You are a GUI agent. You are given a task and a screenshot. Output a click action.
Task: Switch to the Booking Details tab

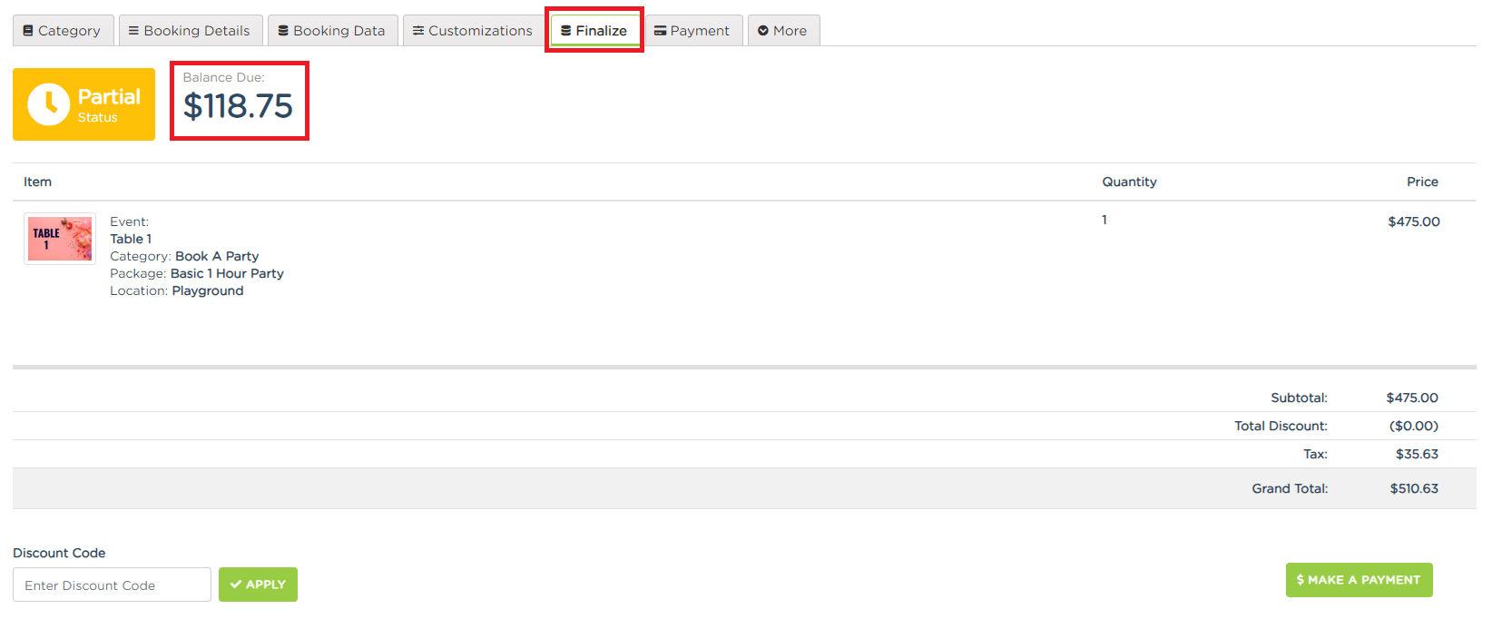(191, 31)
